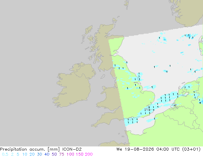The height and width of the screenshot is (157, 203).
Task: Select the Isle of Man outline
Action: 103,77
